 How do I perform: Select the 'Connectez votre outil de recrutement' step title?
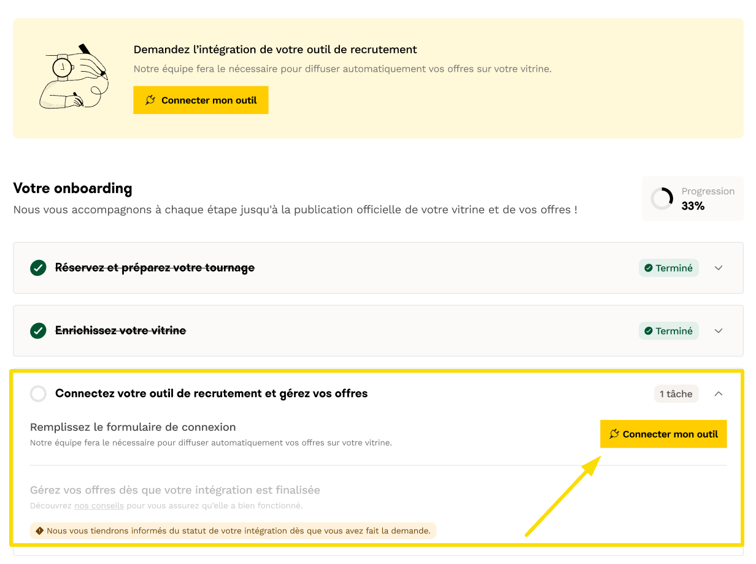point(211,394)
